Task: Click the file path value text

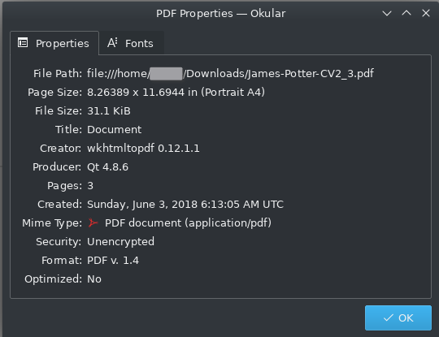Action: click(x=230, y=74)
